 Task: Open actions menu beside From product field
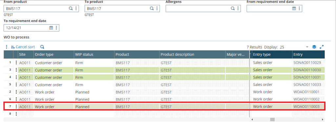click(76, 9)
